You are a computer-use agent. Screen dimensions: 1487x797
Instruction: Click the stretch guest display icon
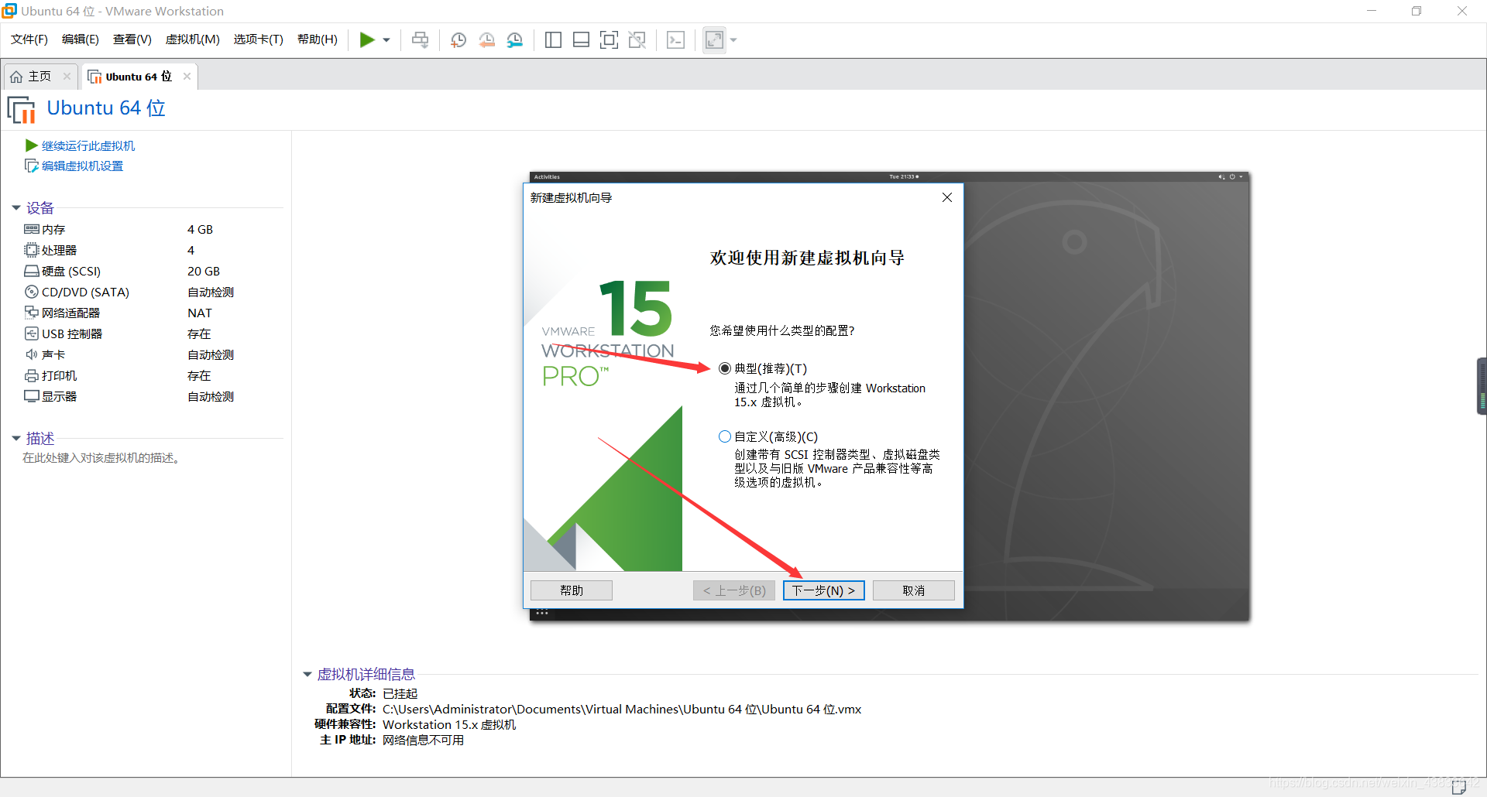pos(714,39)
